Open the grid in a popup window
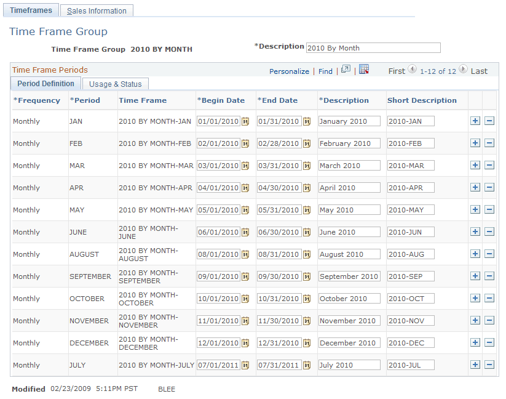This screenshot has width=506, height=399. tap(346, 70)
